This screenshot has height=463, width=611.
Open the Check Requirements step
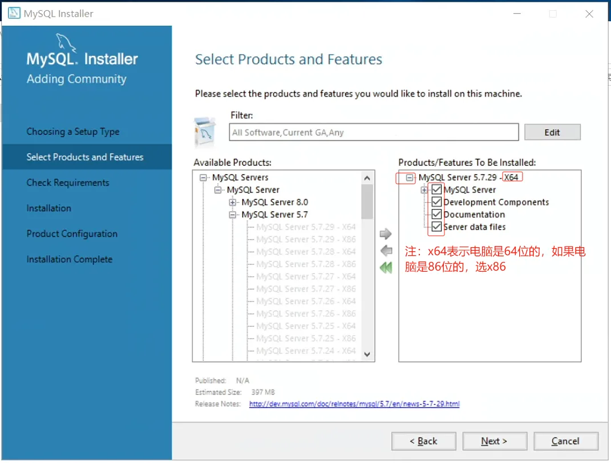pyautogui.click(x=68, y=183)
